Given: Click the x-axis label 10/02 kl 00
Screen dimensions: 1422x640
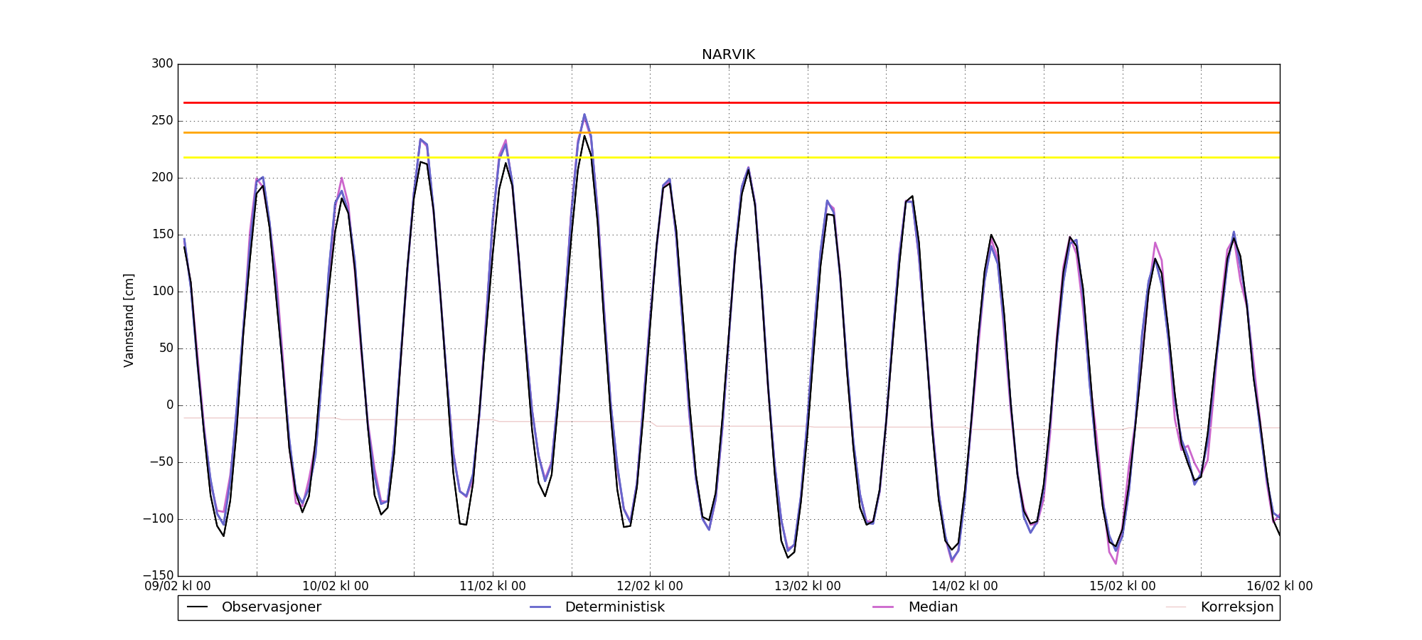Looking at the screenshot, I should tap(336, 587).
